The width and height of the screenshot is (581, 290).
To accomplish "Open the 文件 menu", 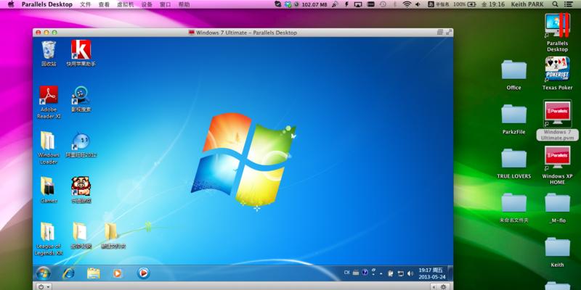I will (x=85, y=4).
